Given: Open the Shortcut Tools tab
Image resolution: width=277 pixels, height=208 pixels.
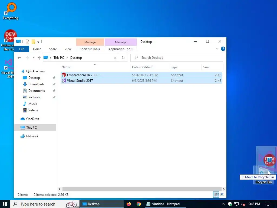Looking at the screenshot, I should (90, 49).
